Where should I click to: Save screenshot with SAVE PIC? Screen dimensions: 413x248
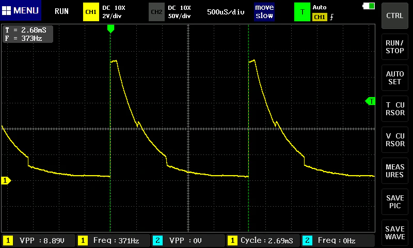point(395,202)
